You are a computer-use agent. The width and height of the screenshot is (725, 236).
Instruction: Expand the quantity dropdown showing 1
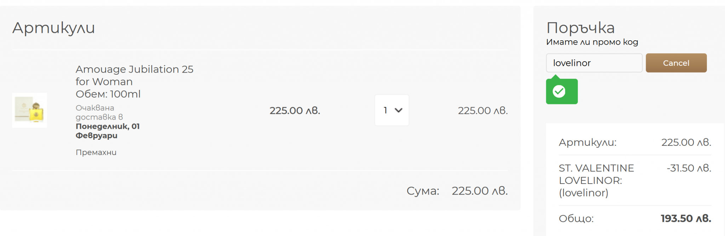[x=392, y=110]
